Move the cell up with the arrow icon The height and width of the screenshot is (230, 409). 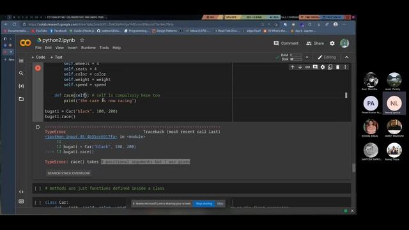point(293,67)
